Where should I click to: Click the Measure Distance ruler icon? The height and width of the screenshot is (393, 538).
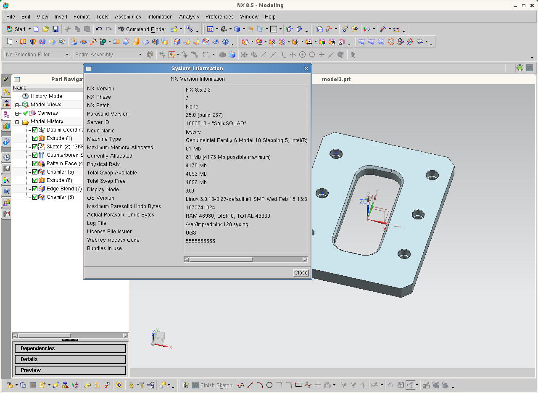396,29
